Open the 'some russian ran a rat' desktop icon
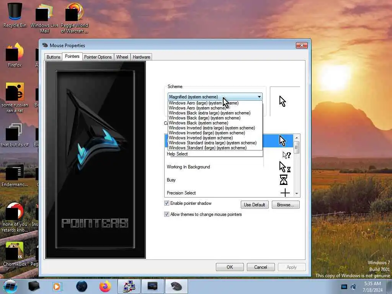This screenshot has width=392, height=294. pyautogui.click(x=15, y=98)
